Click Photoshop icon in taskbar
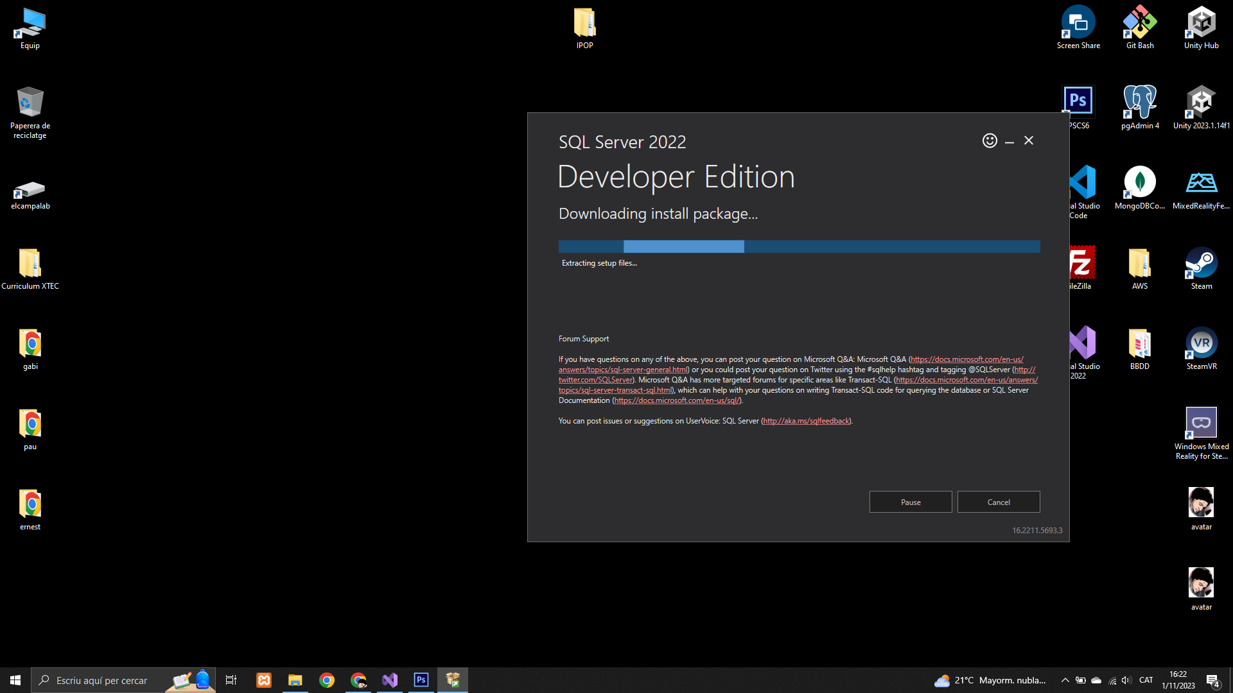 point(421,680)
